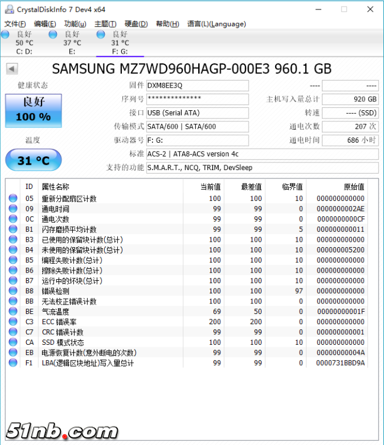
Task: Click the previous disk arrow button
Action: 12,69
